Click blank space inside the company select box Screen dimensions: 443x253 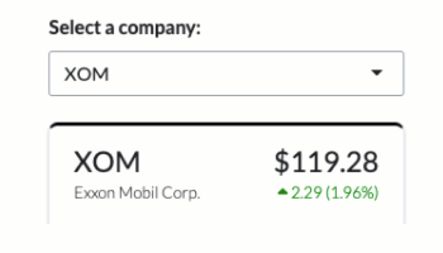240,73
